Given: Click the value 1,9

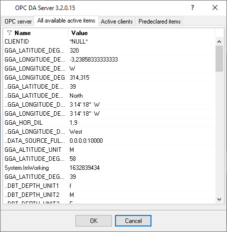Looking at the screenshot, I should coord(73,123).
